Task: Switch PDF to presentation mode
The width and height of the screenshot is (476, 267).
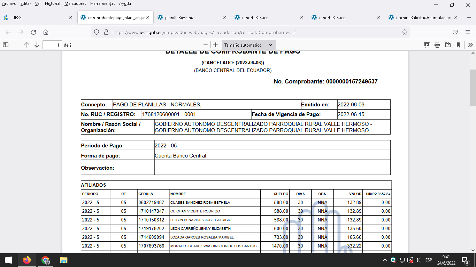Action: point(427,45)
